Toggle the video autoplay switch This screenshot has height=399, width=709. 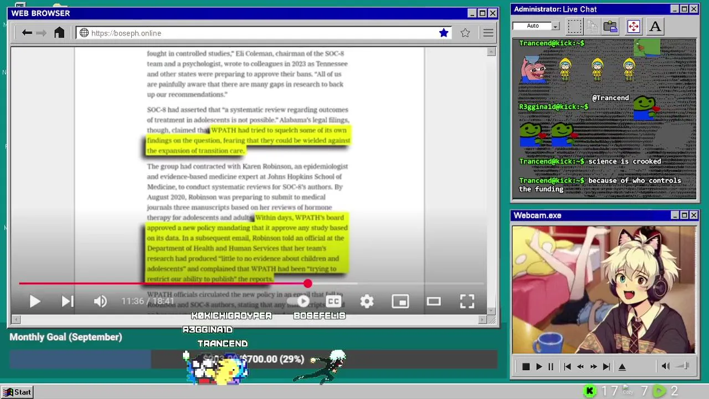[299, 301]
